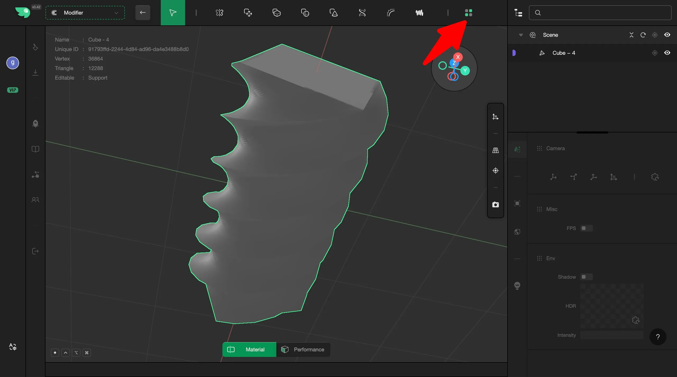Click the Intensity slider field
The height and width of the screenshot is (377, 677).
coord(611,335)
